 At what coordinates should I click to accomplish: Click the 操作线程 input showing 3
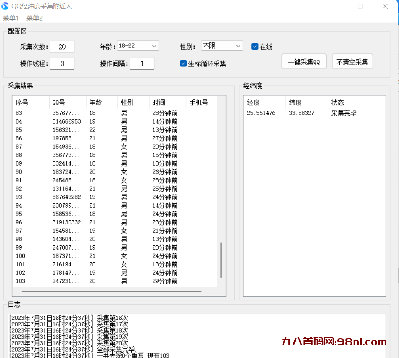point(62,63)
